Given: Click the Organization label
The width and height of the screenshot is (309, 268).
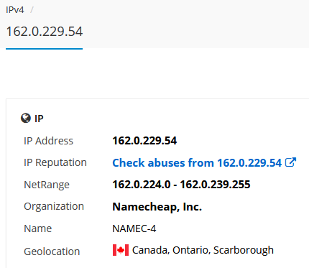Looking at the screenshot, I should [54, 206].
